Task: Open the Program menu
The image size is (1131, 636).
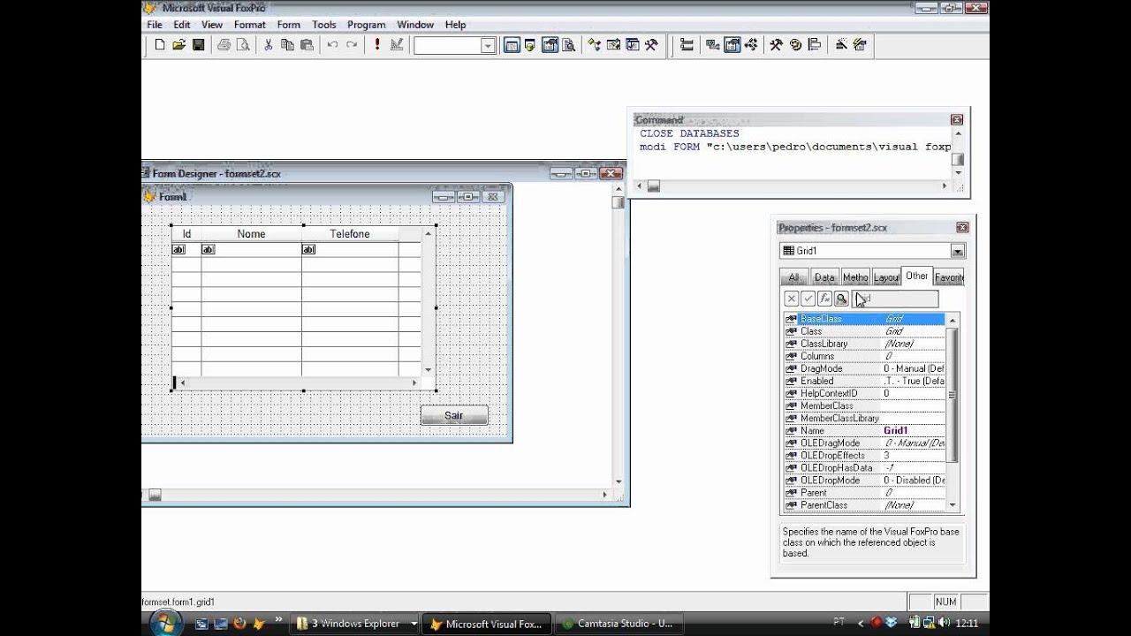Action: [366, 25]
